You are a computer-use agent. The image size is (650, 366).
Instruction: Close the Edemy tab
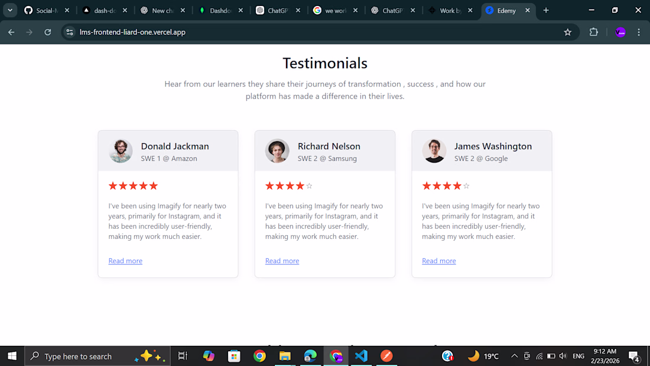pyautogui.click(x=527, y=11)
